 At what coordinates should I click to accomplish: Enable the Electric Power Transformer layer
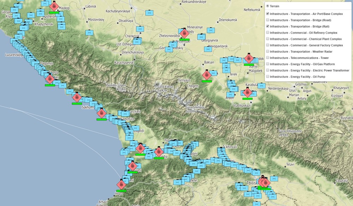[268, 70]
